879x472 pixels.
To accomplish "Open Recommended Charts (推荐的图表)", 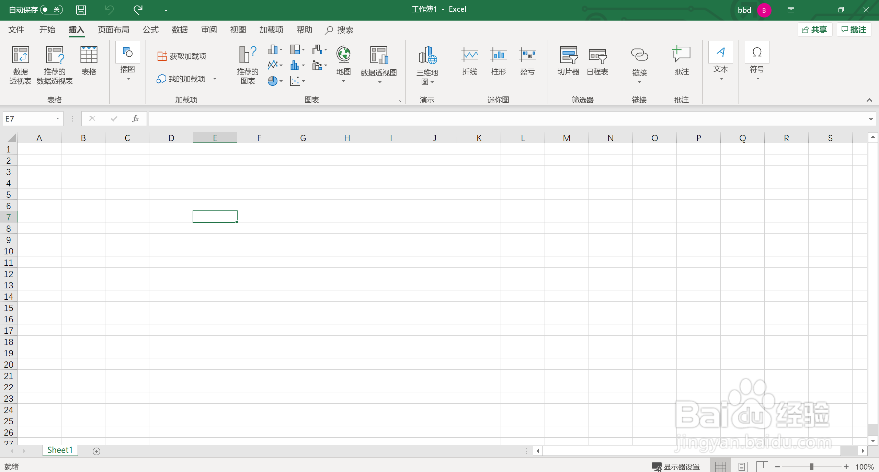I will [x=247, y=55].
